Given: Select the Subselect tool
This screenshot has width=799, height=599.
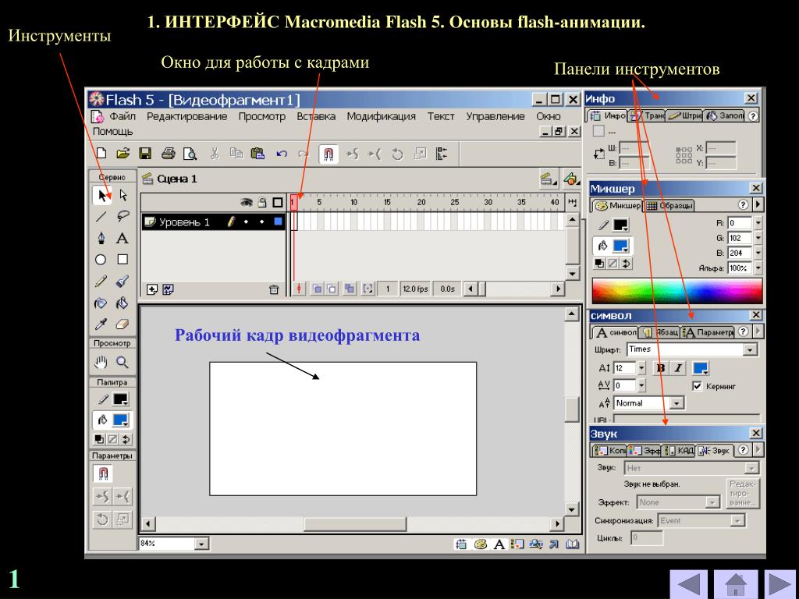Looking at the screenshot, I should (123, 196).
